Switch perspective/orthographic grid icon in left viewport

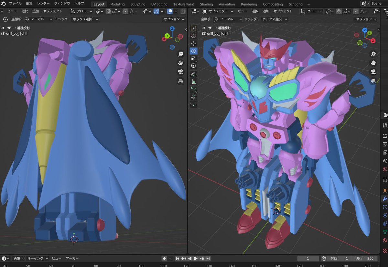[180, 81]
